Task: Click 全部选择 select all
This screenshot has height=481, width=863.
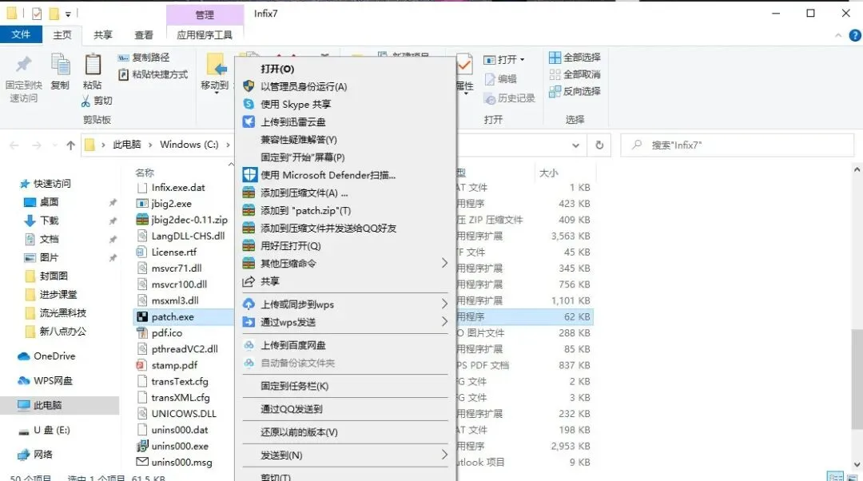Action: (x=575, y=58)
